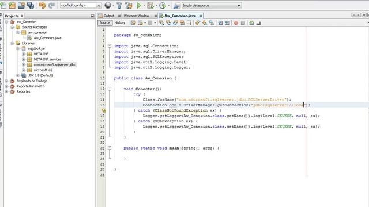
Task: Select com.microsoft.sqlserver.jdbc package
Action: tap(55, 64)
